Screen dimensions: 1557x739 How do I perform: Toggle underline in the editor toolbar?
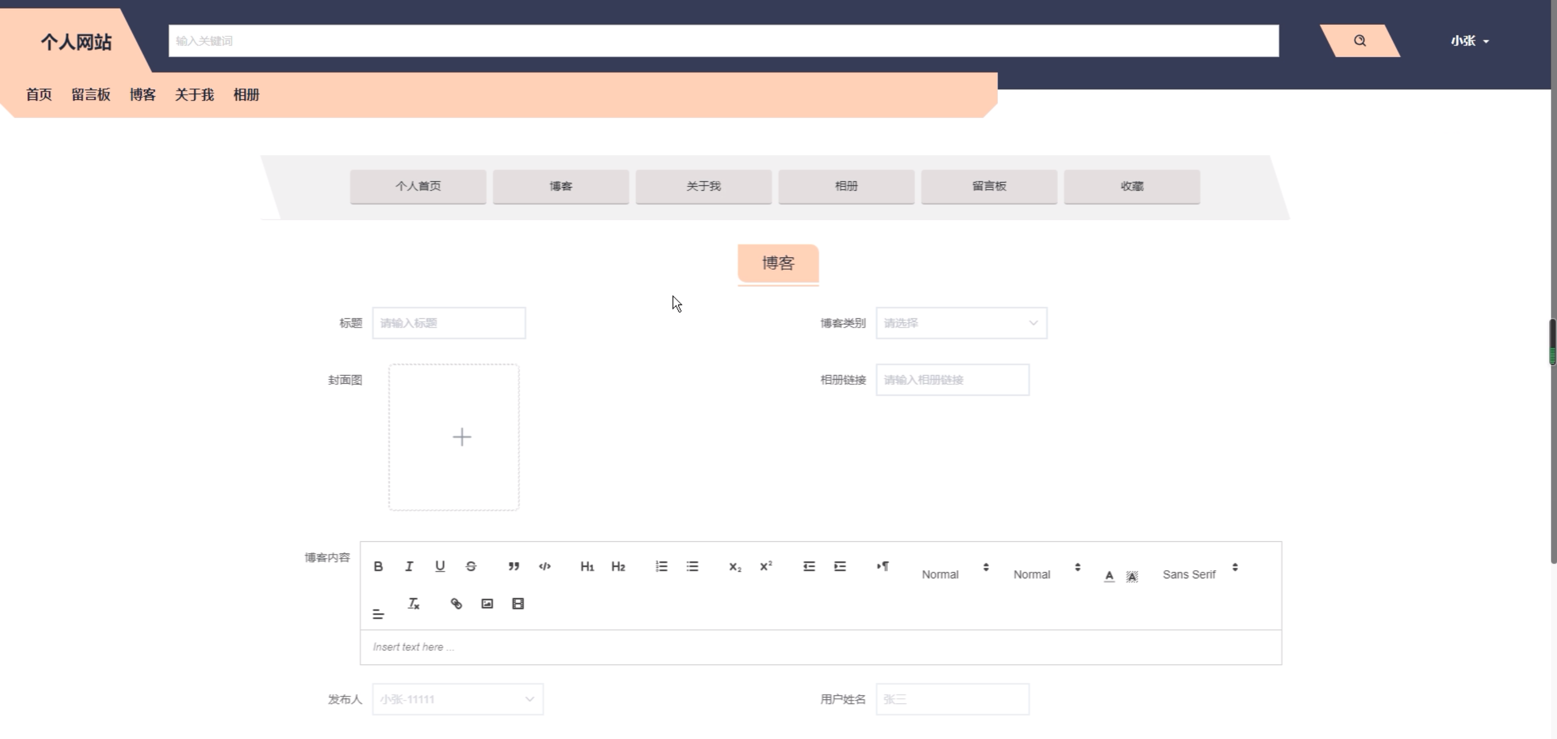440,566
